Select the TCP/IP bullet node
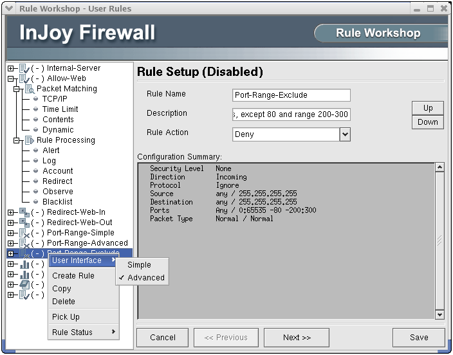This screenshot has width=453, height=355. (x=36, y=99)
